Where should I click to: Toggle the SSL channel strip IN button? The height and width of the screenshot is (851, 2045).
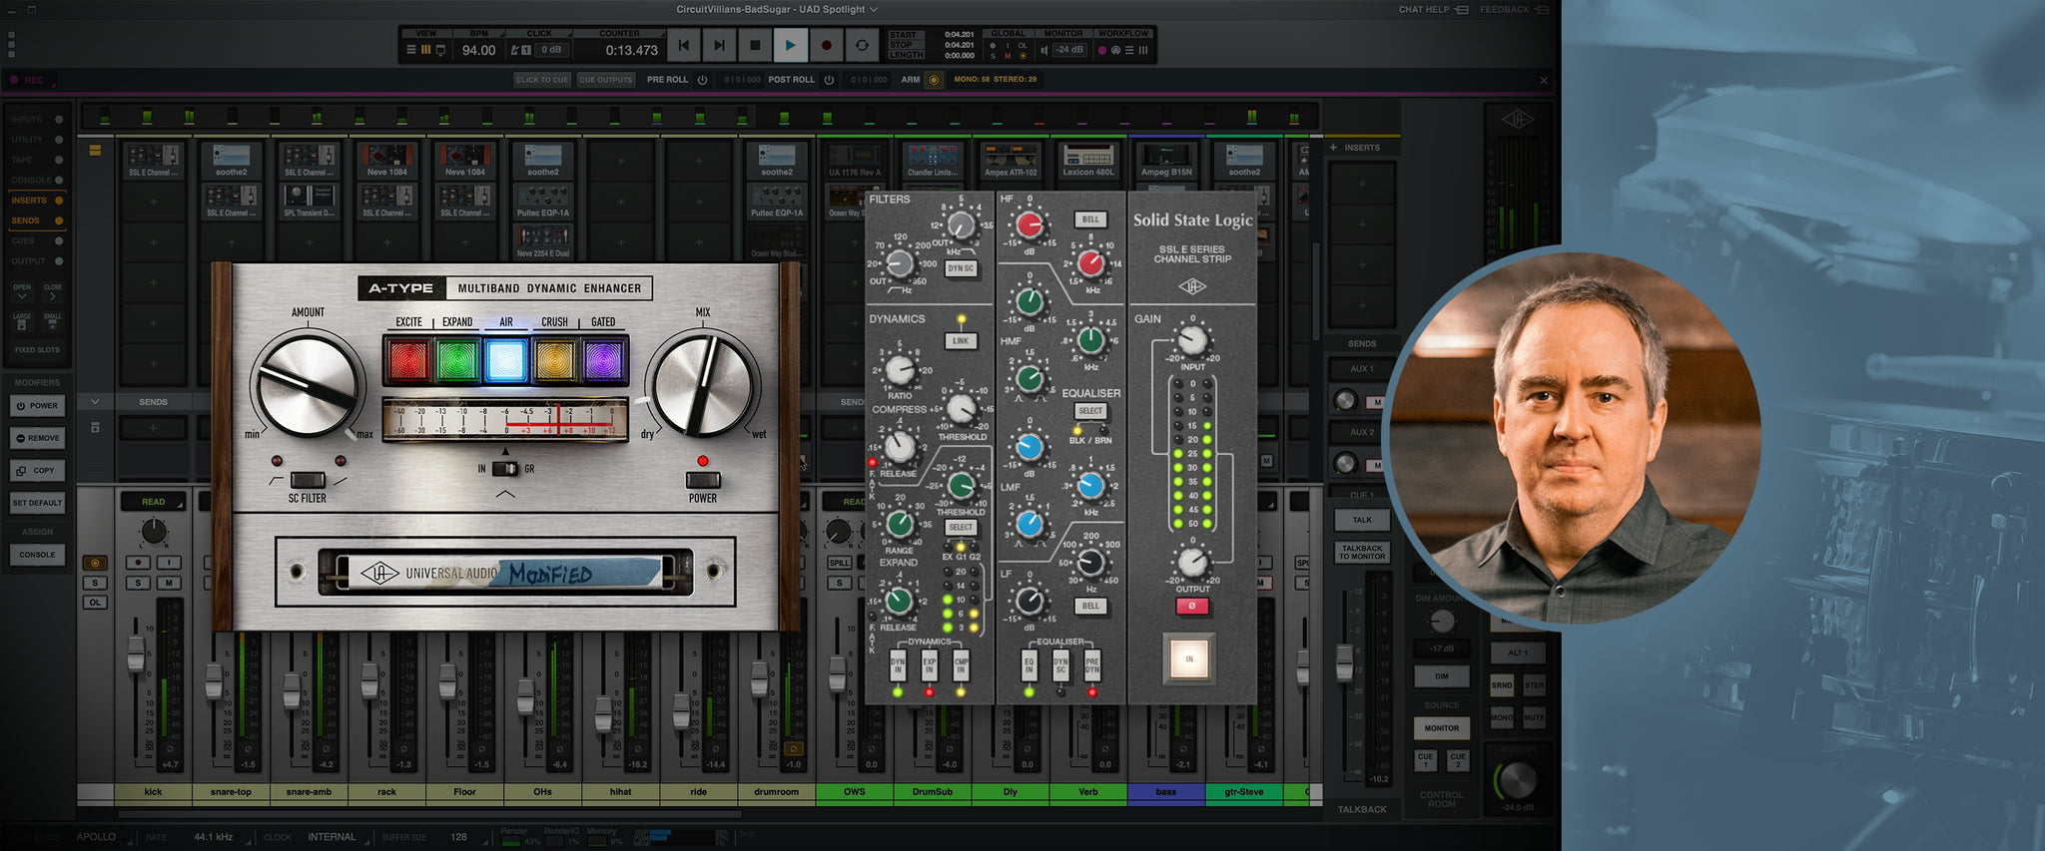point(1188,658)
